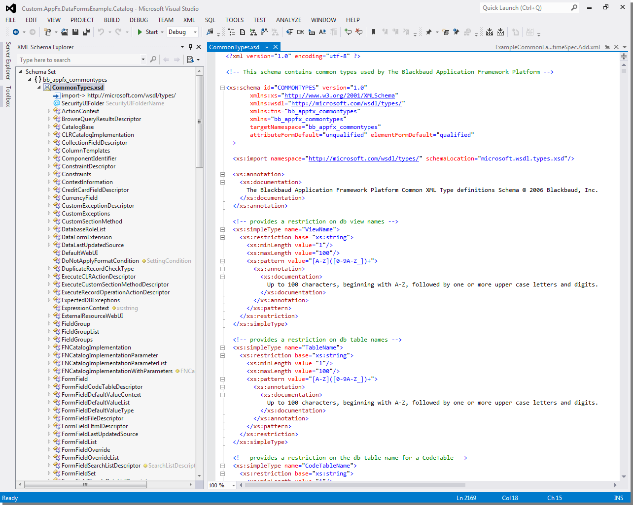Expand the FieldGroup tree node
The width and height of the screenshot is (633, 505).
[49, 324]
